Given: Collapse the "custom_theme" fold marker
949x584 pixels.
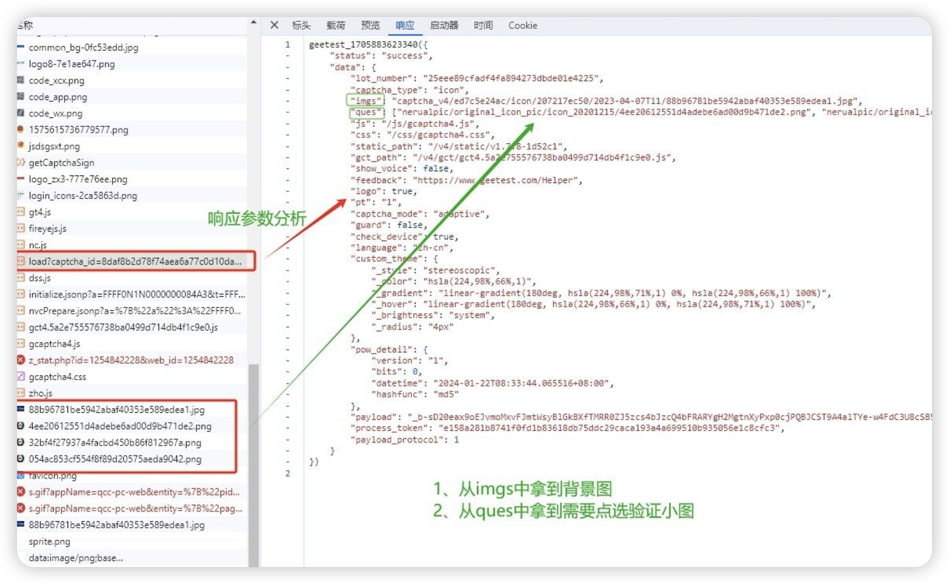Looking at the screenshot, I should [x=288, y=259].
